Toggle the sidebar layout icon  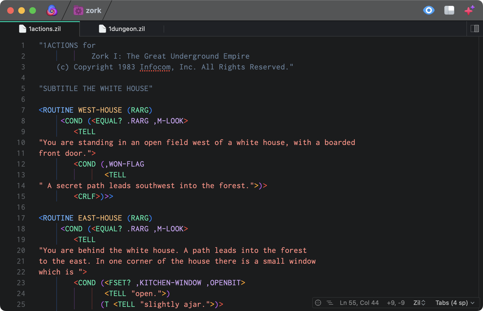point(449,11)
